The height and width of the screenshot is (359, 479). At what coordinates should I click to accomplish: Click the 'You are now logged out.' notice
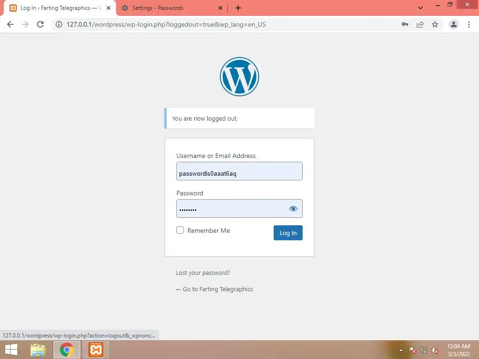click(x=239, y=118)
